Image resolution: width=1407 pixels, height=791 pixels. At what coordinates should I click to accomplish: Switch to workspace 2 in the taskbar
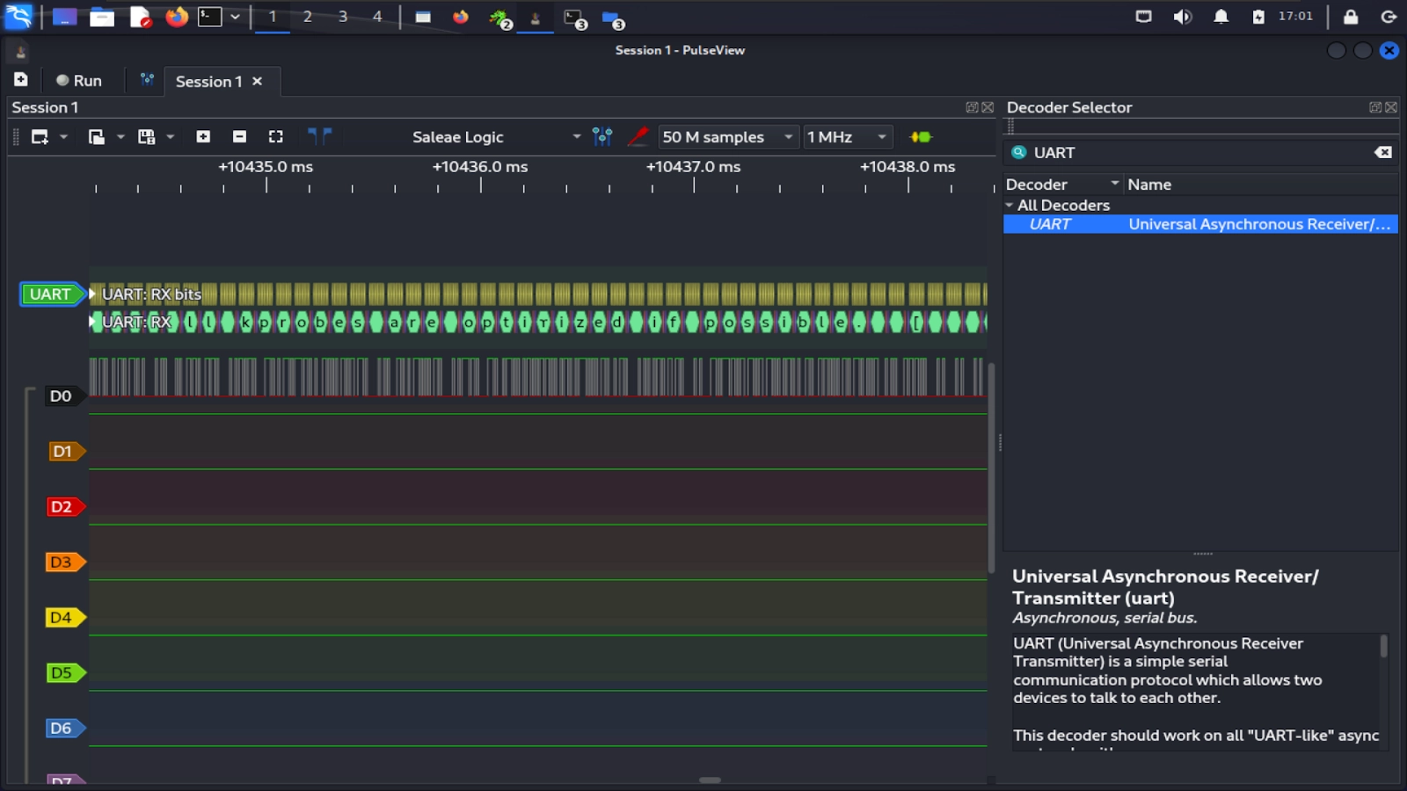307,16
